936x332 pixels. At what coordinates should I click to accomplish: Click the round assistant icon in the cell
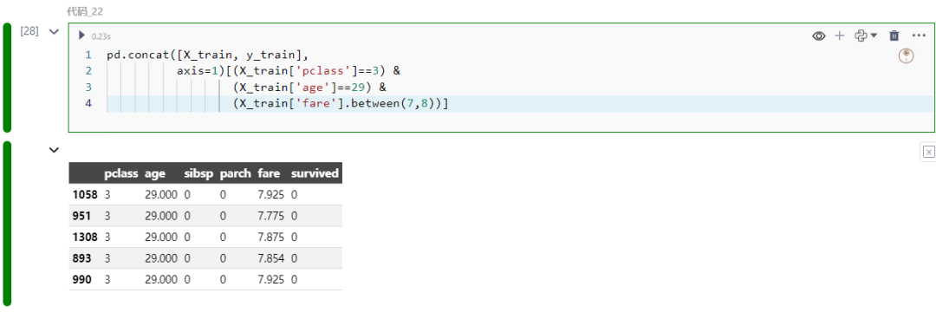click(907, 56)
